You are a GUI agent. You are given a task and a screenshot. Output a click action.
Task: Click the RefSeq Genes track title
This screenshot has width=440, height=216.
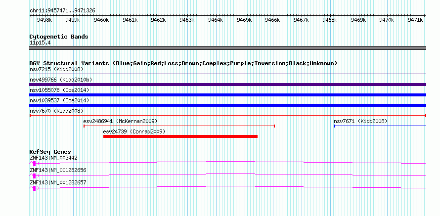pyautogui.click(x=50, y=152)
